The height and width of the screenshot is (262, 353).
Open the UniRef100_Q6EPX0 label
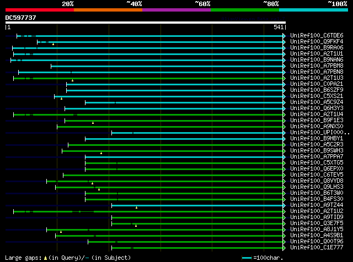point(317,169)
